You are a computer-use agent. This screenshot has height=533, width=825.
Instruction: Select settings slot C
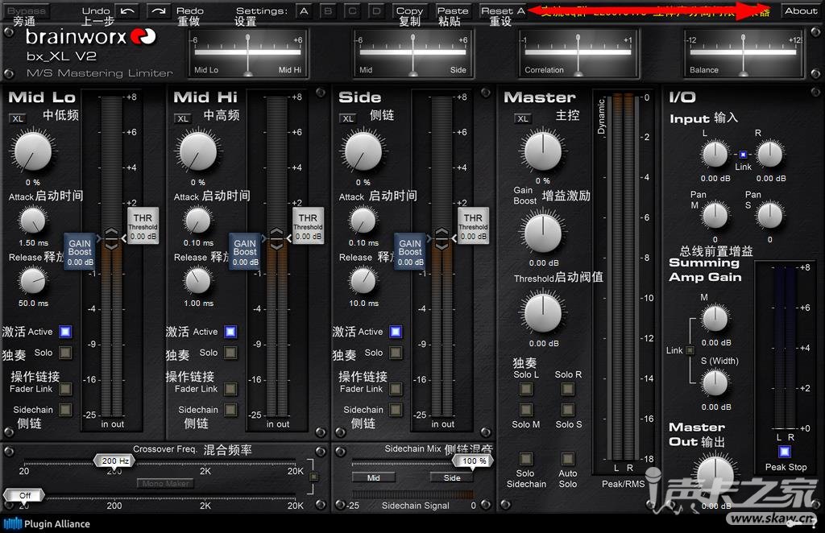(x=352, y=10)
